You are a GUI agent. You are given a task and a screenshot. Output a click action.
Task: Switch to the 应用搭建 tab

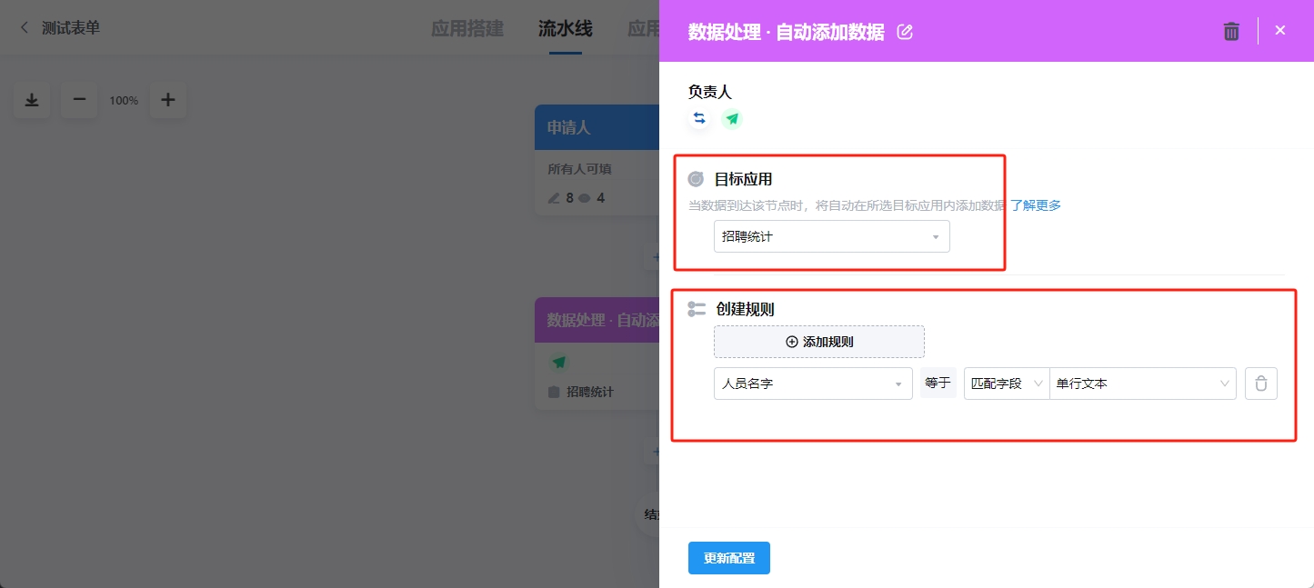point(467,28)
